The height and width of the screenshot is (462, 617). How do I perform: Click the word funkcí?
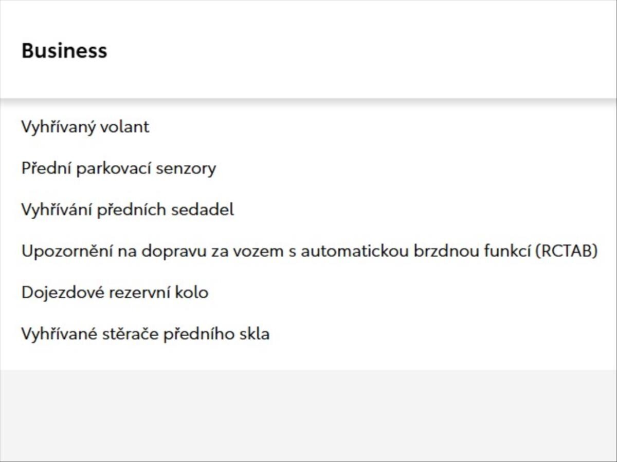[x=503, y=252]
